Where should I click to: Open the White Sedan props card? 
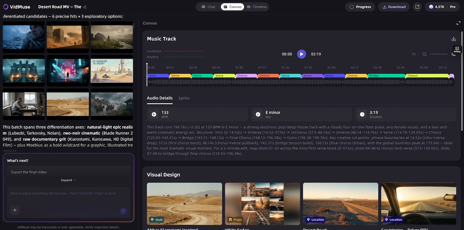[x=263, y=204]
